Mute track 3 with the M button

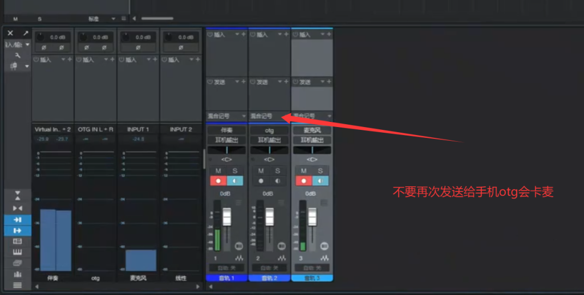point(303,171)
